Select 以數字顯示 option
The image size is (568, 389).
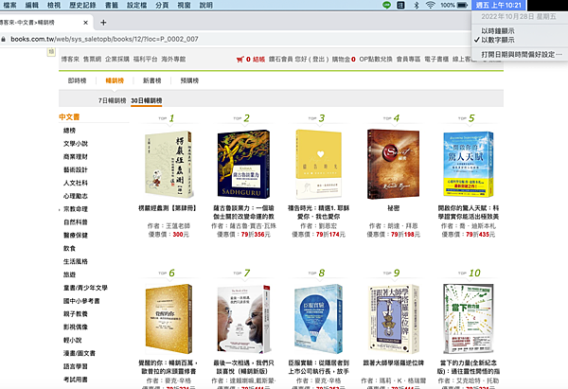tap(498, 40)
